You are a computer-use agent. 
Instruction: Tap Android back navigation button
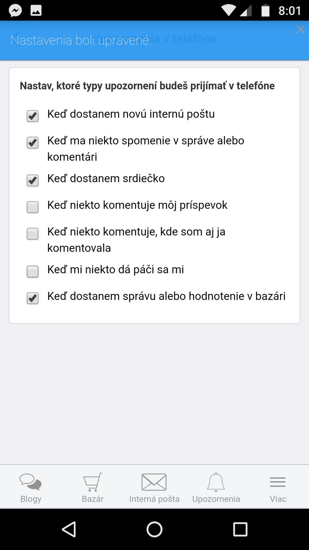69,529
